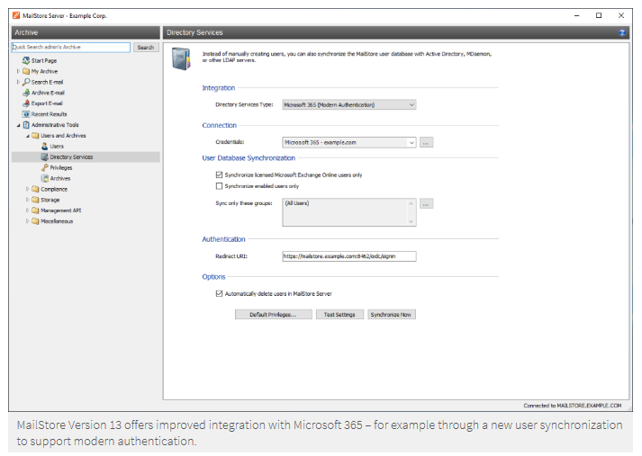Click the Integration section heading
642x456 pixels.
tap(219, 88)
